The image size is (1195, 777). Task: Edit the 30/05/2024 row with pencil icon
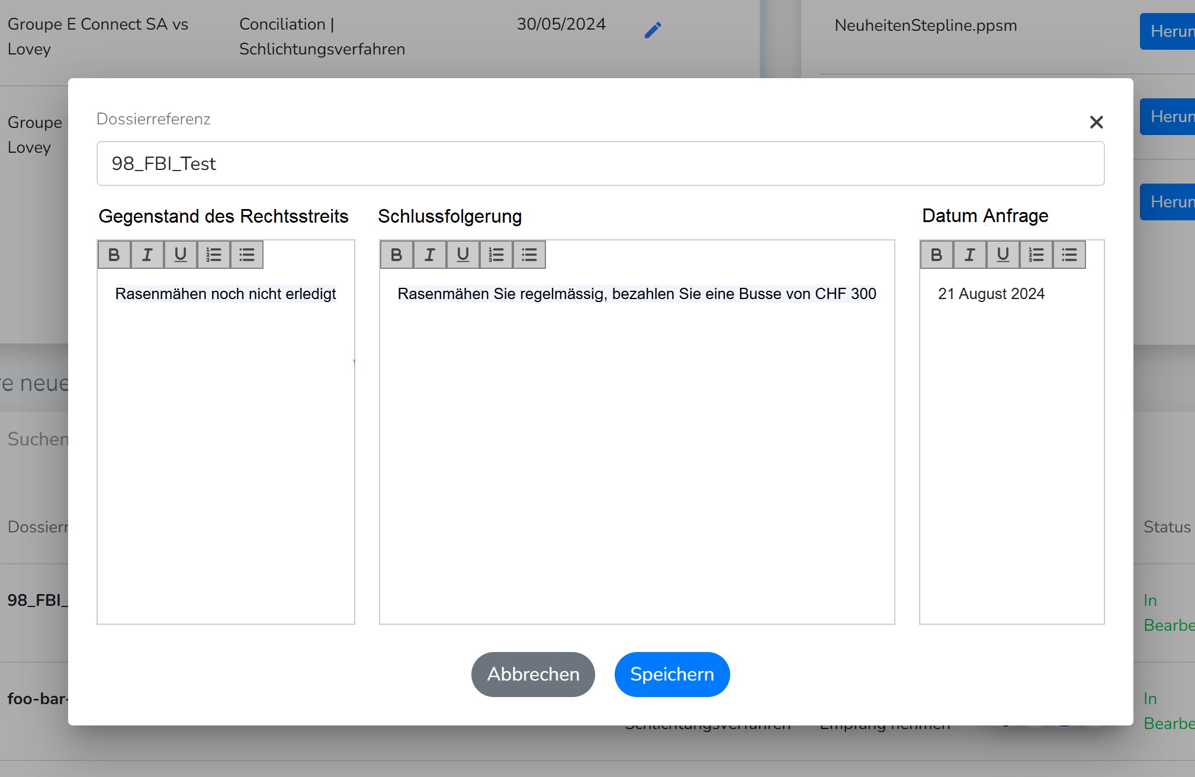click(653, 30)
